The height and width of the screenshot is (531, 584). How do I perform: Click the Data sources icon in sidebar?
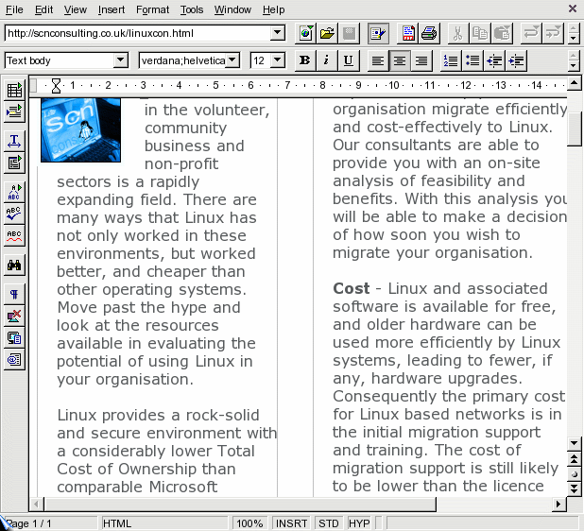(x=14, y=360)
